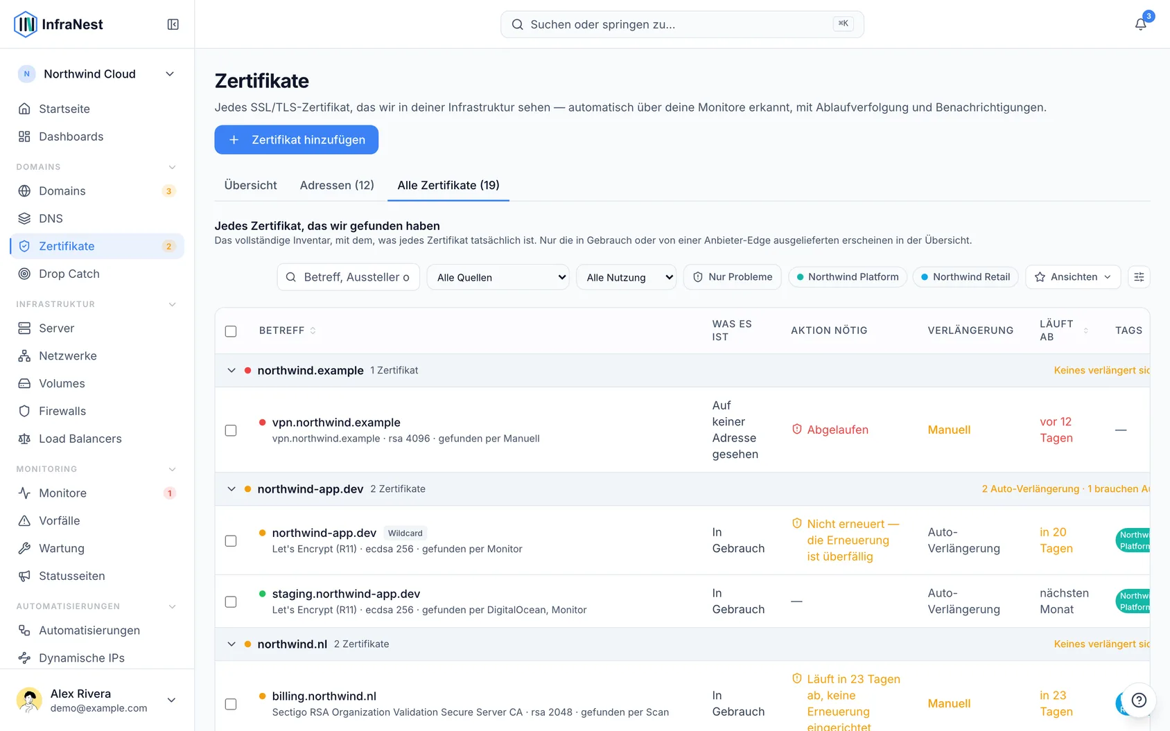The width and height of the screenshot is (1170, 731).
Task: Navigate to Server page
Action: pyautogui.click(x=97, y=328)
